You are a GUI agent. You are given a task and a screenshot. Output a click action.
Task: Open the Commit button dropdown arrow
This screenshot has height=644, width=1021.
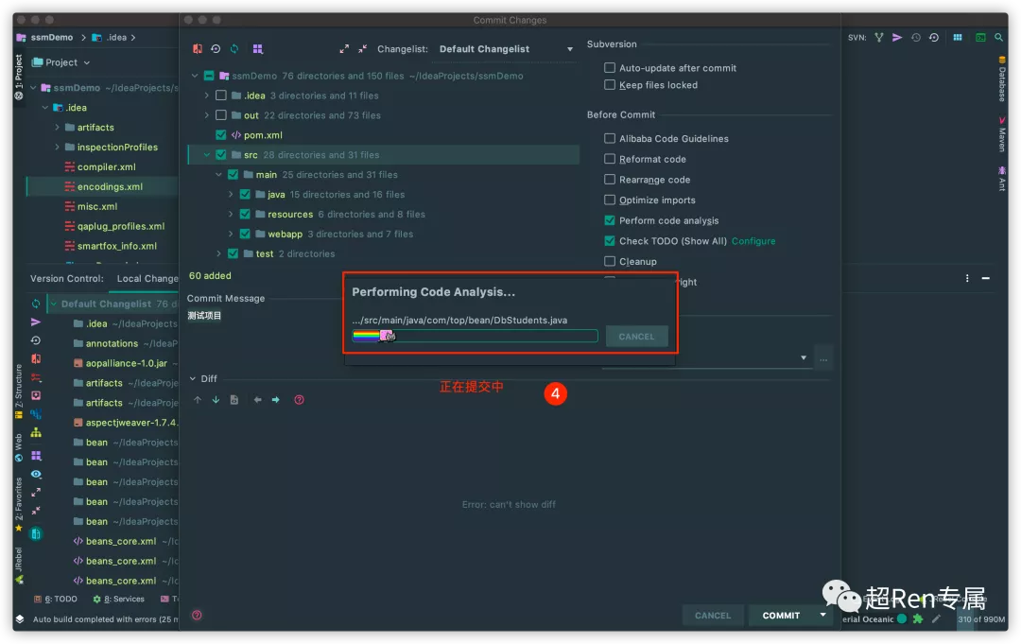823,615
